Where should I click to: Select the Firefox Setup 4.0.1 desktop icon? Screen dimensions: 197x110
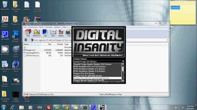(5, 67)
